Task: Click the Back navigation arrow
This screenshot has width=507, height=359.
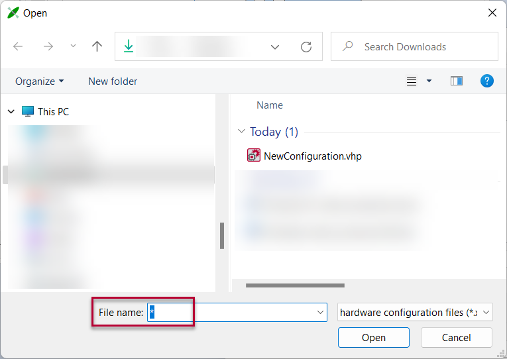Action: (18, 46)
